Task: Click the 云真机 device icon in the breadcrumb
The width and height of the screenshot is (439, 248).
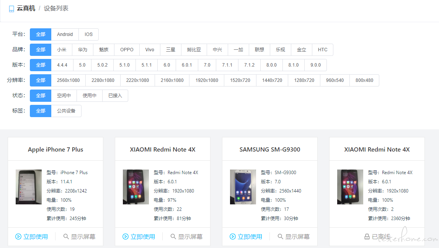Action: [11, 9]
